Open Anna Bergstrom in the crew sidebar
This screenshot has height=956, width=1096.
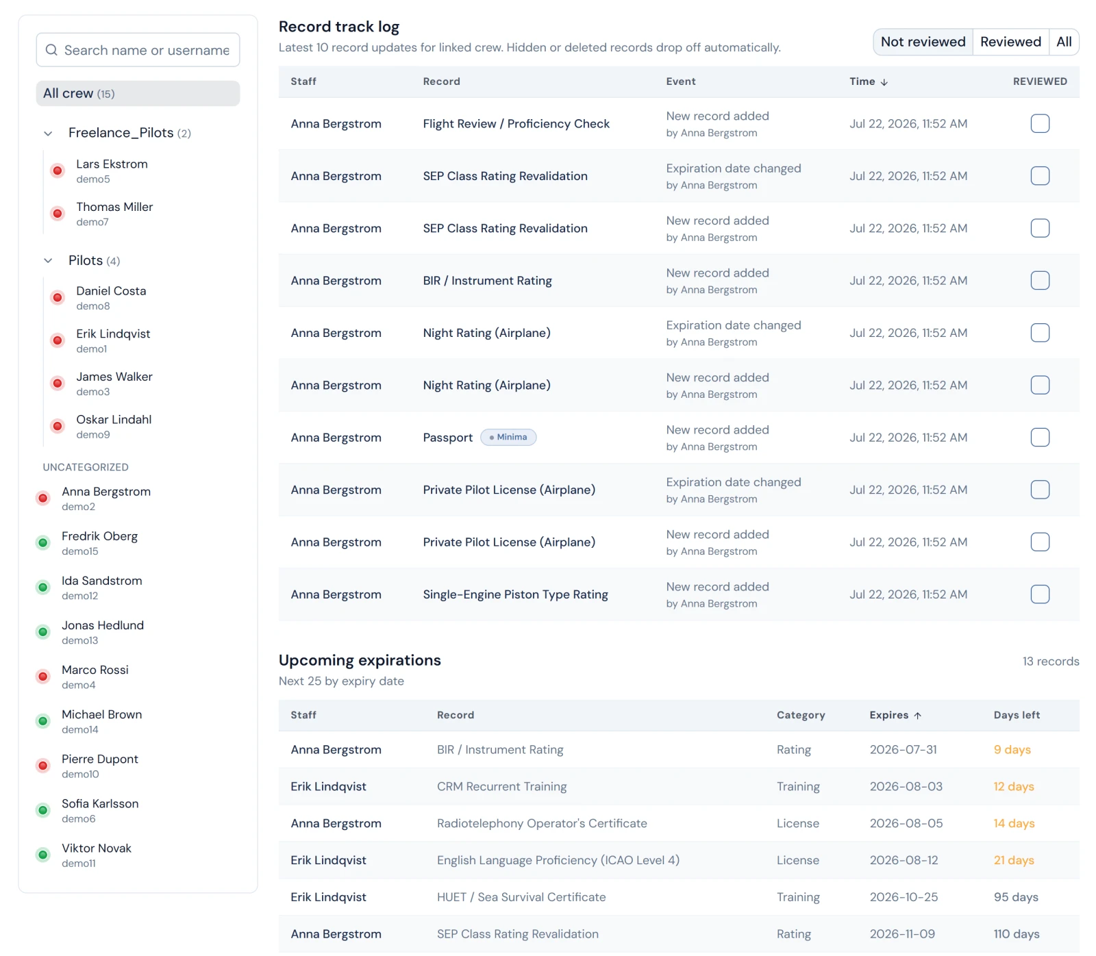click(106, 499)
